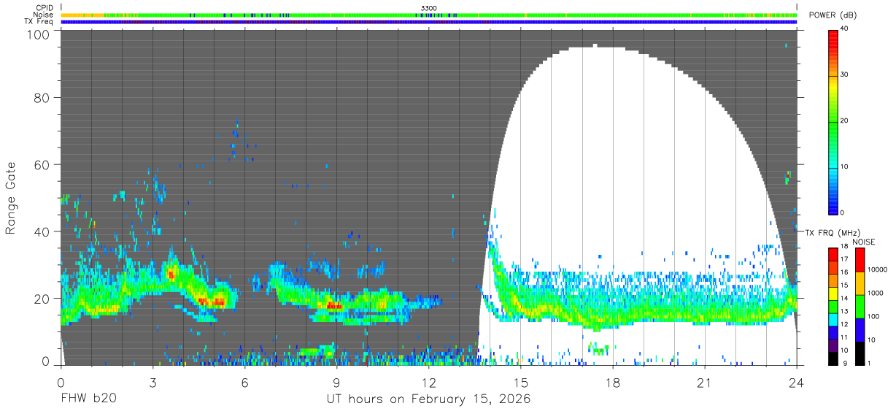Click the 24 tick on the UT hours axis
This screenshot has width=896, height=414.
tap(796, 383)
